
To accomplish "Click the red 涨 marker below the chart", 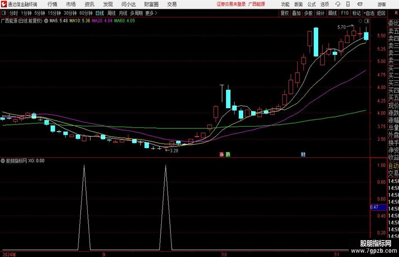I will [222, 154].
